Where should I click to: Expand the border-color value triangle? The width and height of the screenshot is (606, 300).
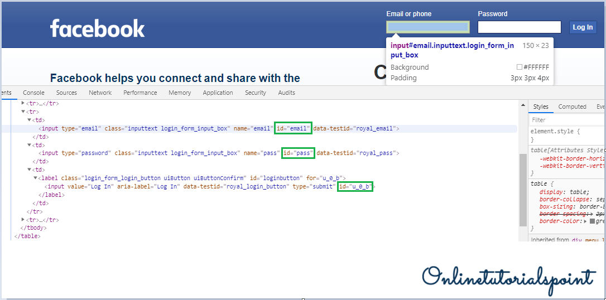point(585,221)
